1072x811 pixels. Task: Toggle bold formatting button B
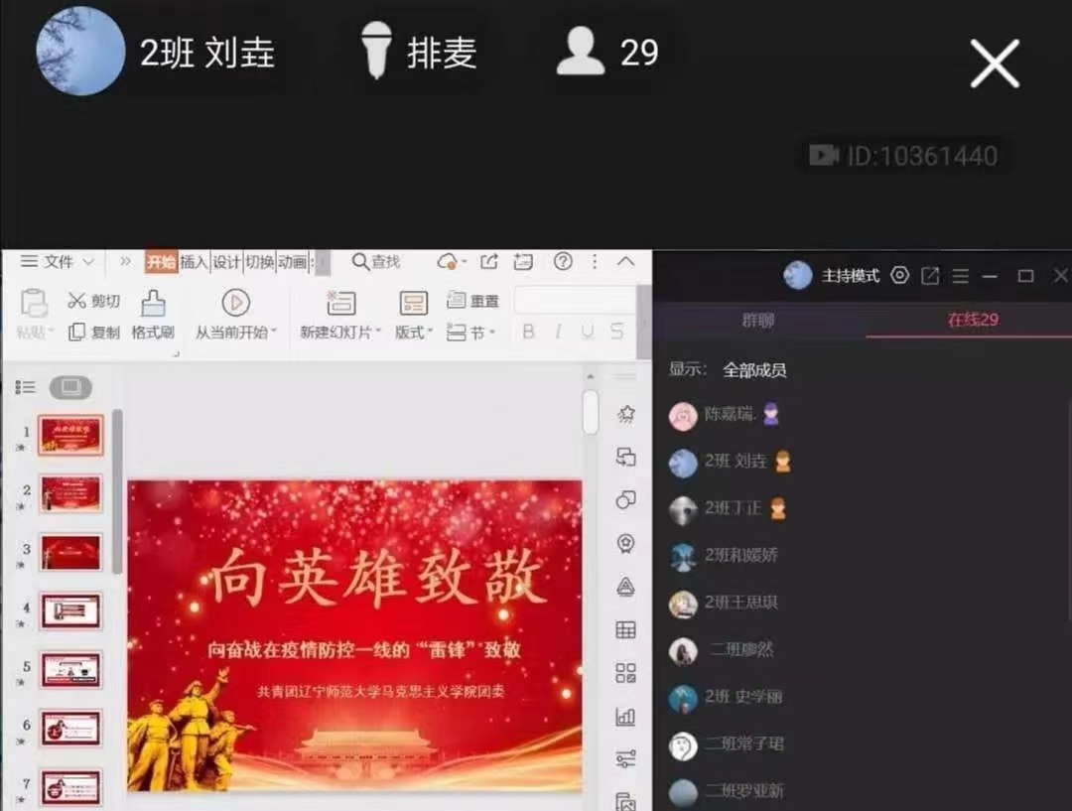pyautogui.click(x=528, y=332)
